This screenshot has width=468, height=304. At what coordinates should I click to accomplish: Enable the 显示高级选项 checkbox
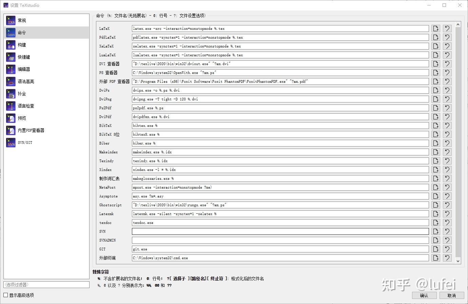tap(5, 295)
